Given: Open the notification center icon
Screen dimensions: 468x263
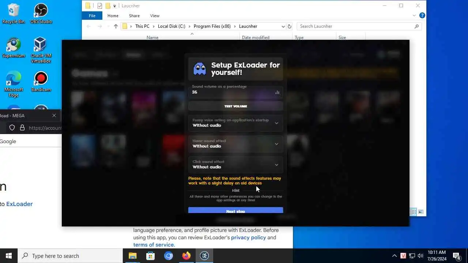Looking at the screenshot, I should [456, 256].
